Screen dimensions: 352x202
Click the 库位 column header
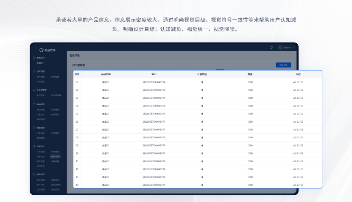pos(298,74)
